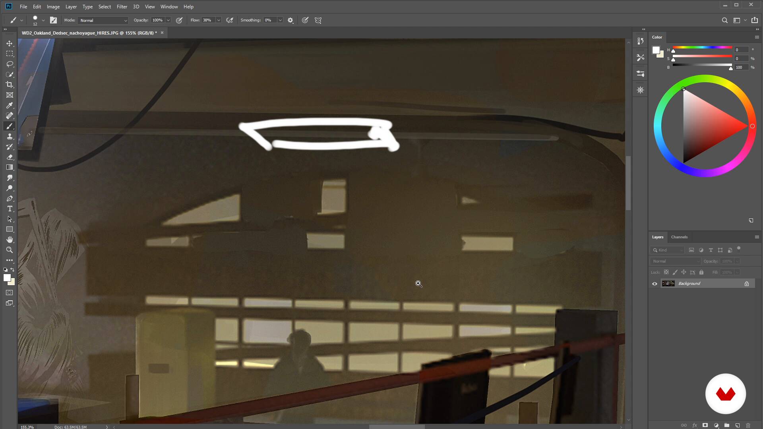This screenshot has width=763, height=429.
Task: Click the Brightness slider track
Action: pyautogui.click(x=702, y=65)
